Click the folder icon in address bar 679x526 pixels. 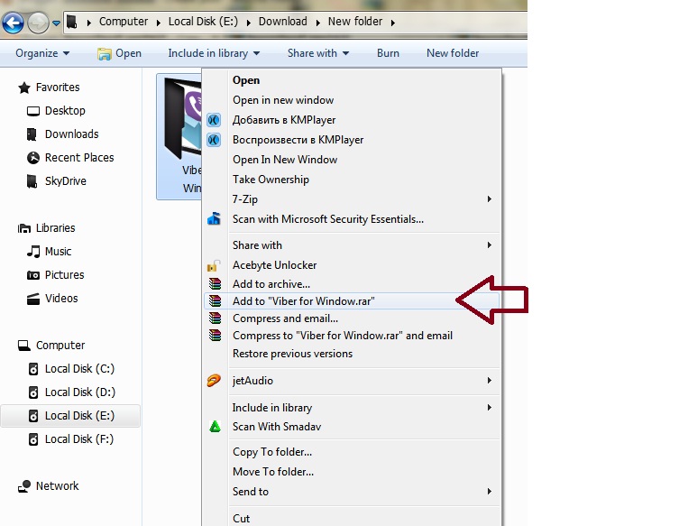(72, 22)
